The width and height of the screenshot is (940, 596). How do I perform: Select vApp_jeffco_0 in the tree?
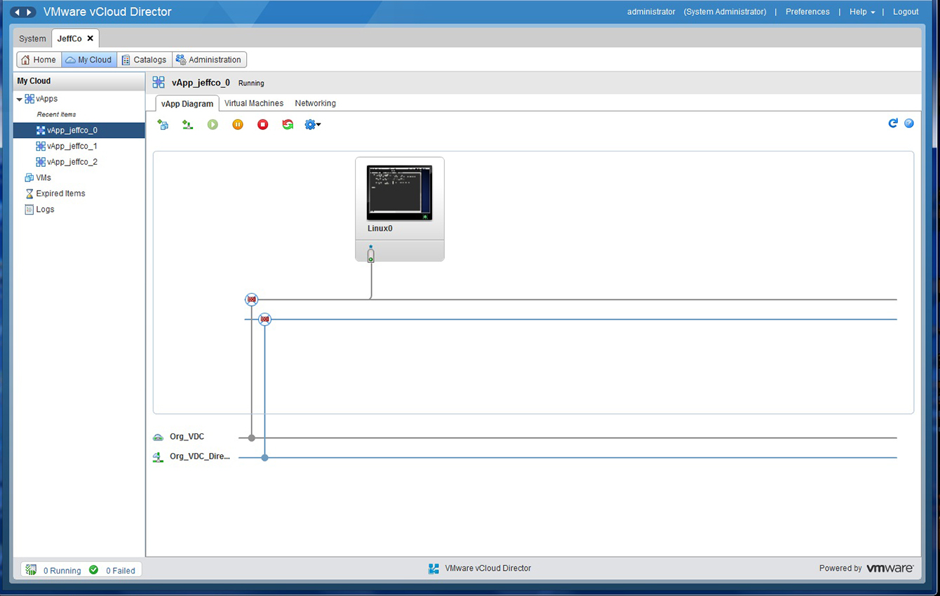click(79, 130)
